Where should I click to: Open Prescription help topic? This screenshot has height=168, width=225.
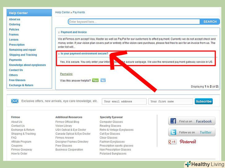(17, 45)
